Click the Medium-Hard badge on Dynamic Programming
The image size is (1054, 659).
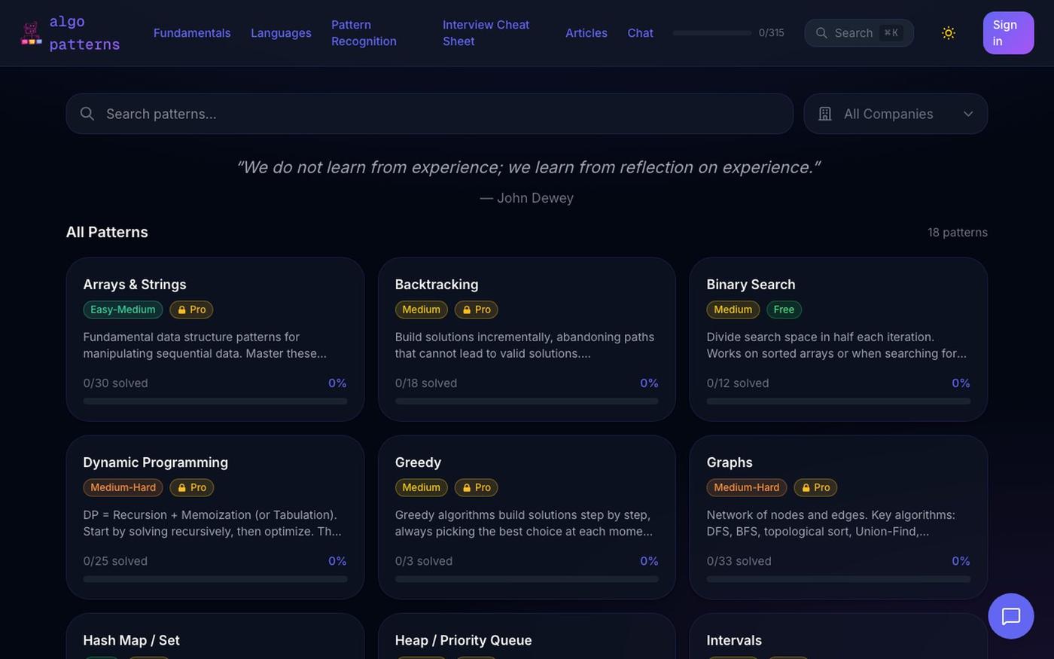click(x=123, y=487)
